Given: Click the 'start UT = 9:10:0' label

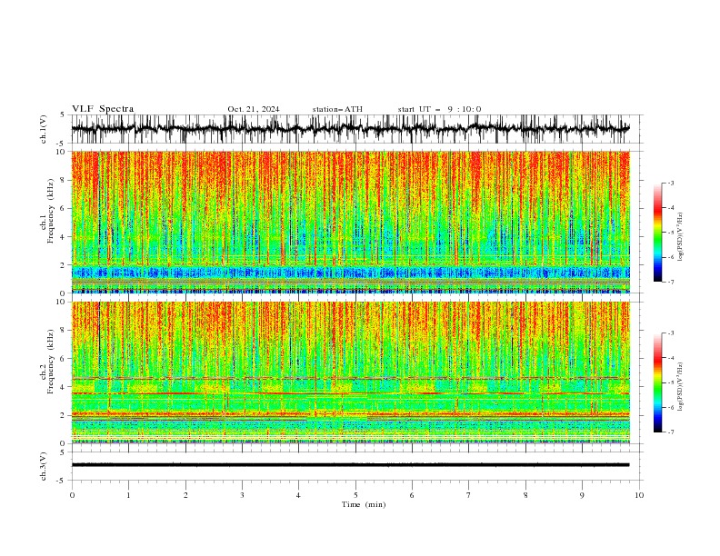Looking at the screenshot, I should pos(439,109).
